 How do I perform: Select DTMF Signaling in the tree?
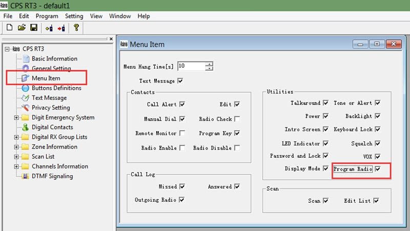point(52,176)
